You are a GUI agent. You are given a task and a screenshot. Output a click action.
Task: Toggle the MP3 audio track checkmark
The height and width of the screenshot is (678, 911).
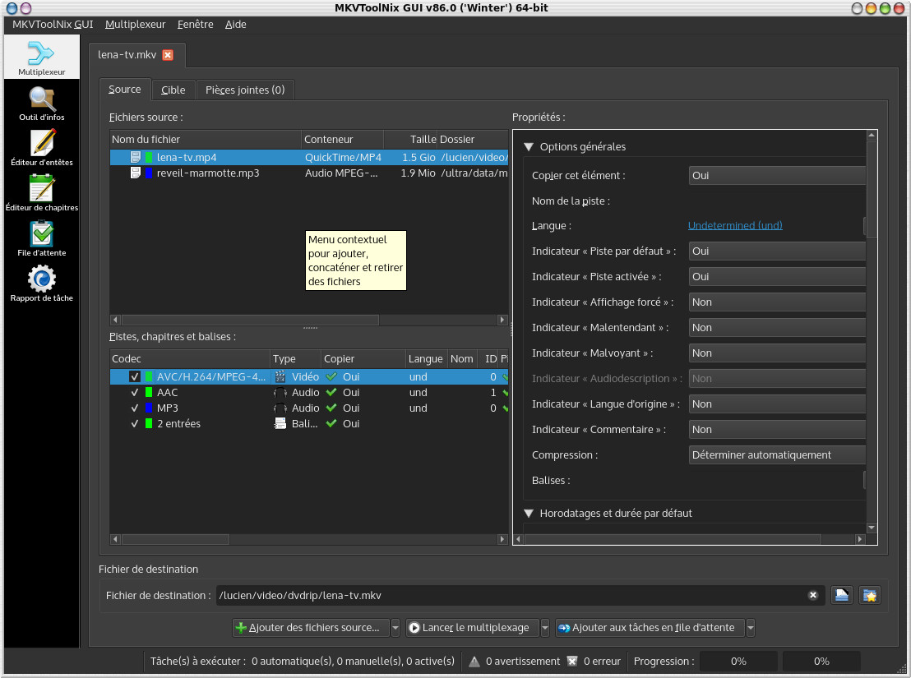[x=135, y=408]
